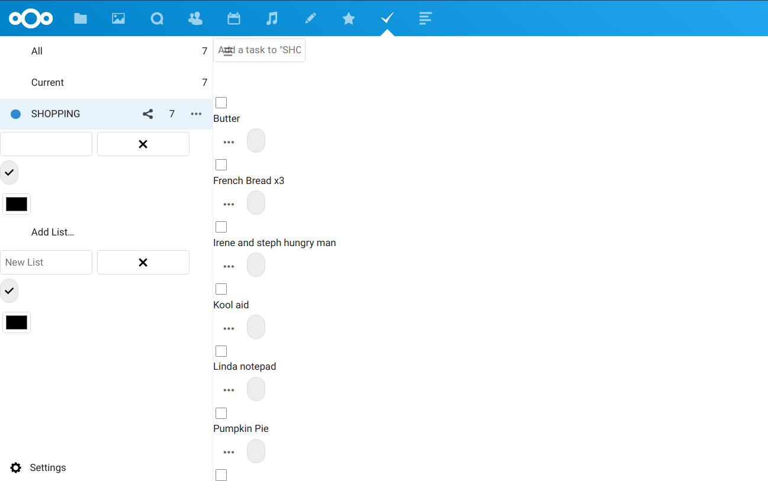
Task: Open Settings in the sidebar
Action: 48,467
